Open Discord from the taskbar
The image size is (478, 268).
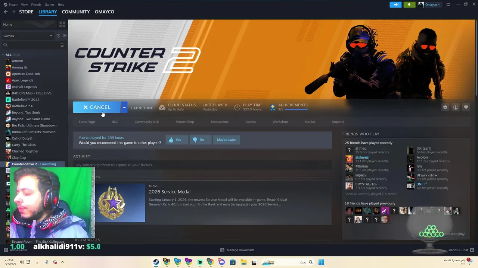(222, 262)
